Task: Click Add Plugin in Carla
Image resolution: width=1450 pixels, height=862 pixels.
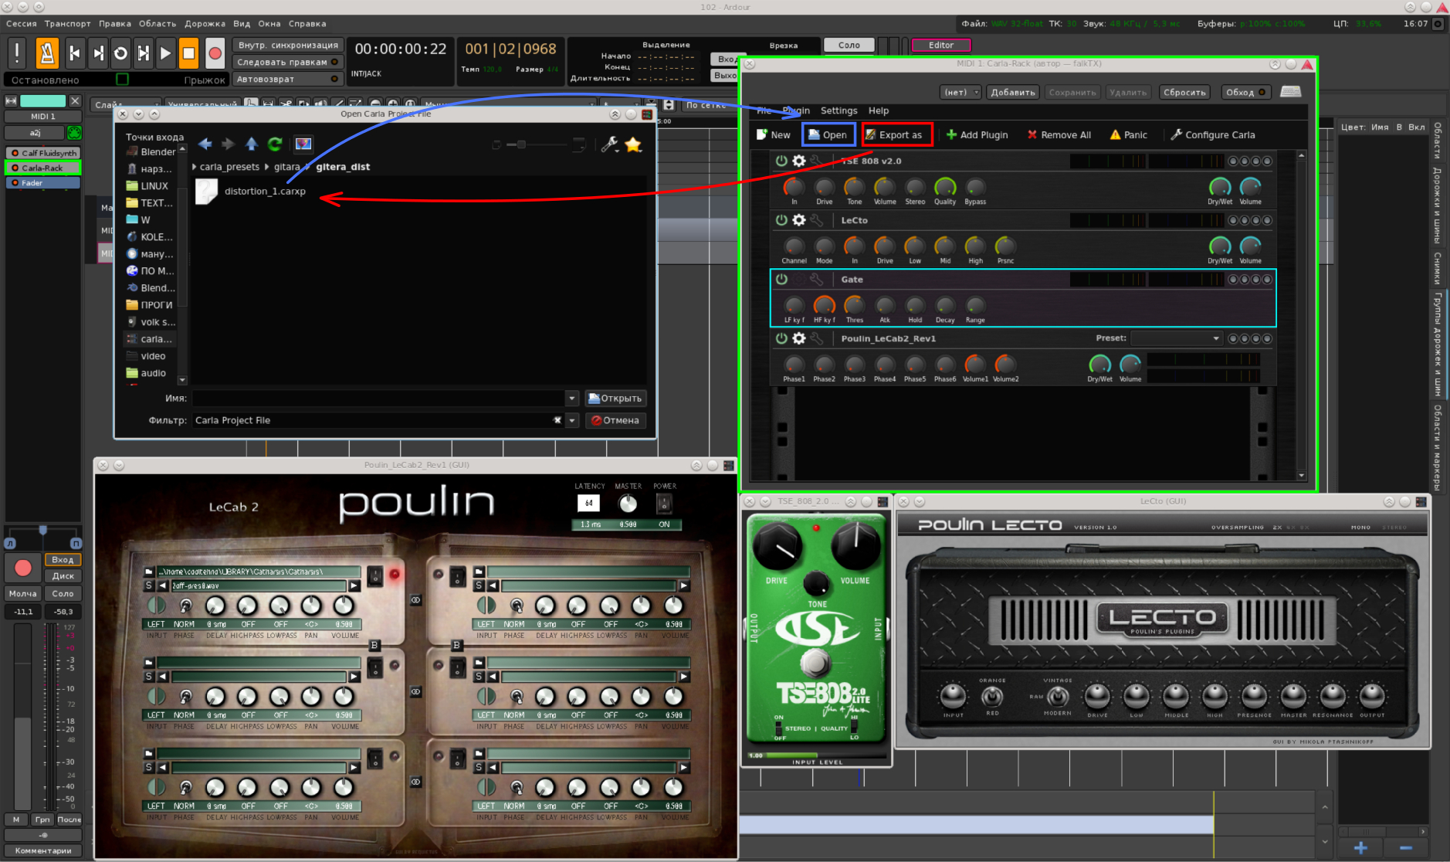Action: pos(977,134)
